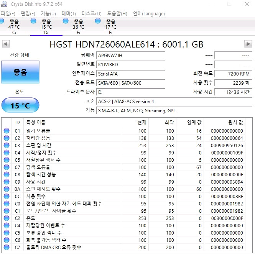Click the 원시 값 column header

point(225,123)
